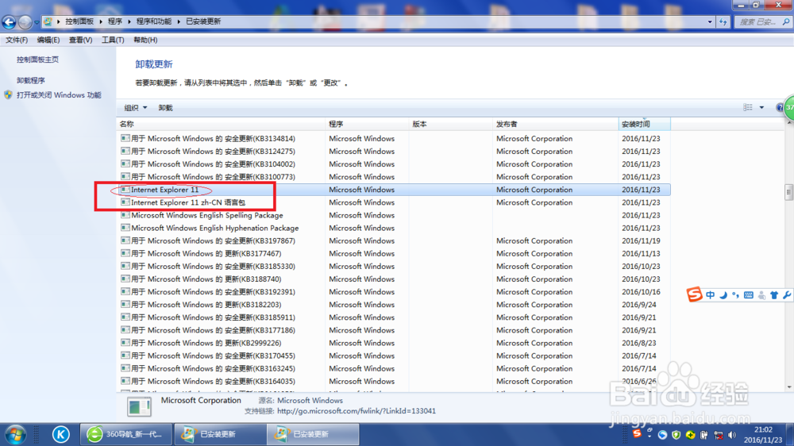Screen dimensions: 794x446
Task: Select the KB3177467 update row
Action: click(x=394, y=254)
